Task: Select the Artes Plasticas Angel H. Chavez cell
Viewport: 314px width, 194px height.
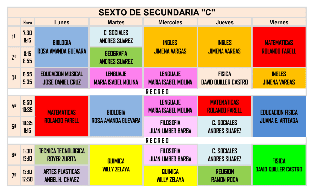Action: (x=62, y=175)
